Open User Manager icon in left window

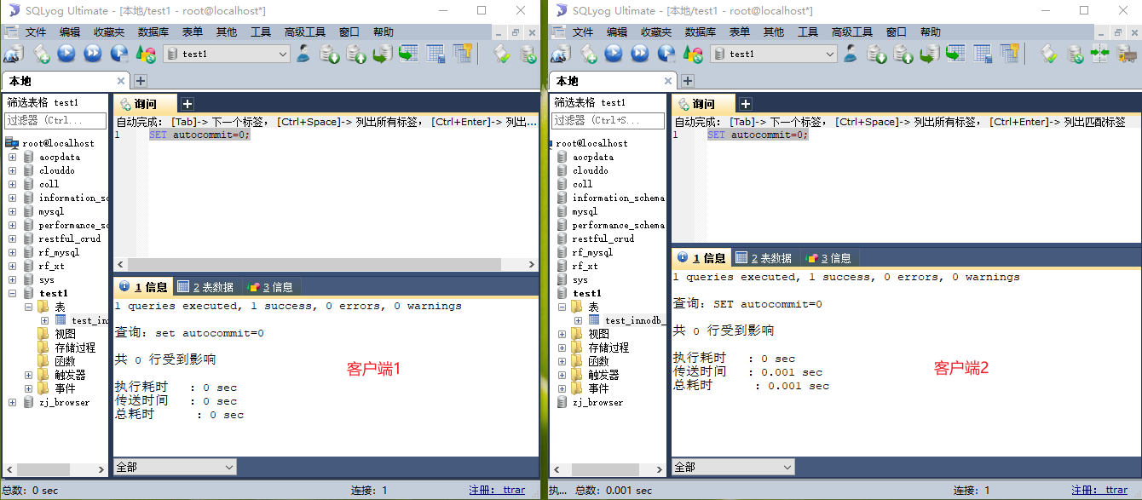click(x=303, y=54)
